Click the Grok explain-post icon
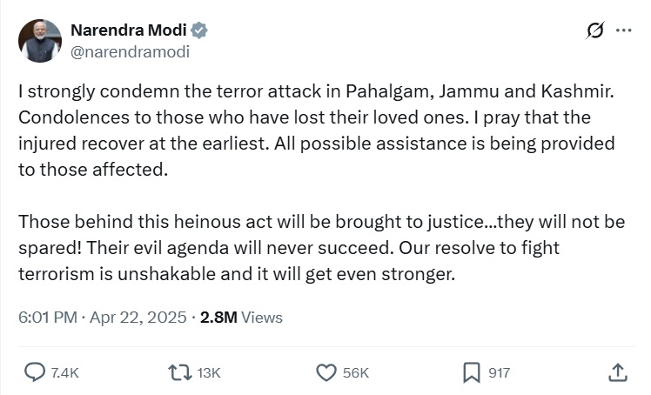This screenshot has width=651, height=395. click(x=595, y=30)
